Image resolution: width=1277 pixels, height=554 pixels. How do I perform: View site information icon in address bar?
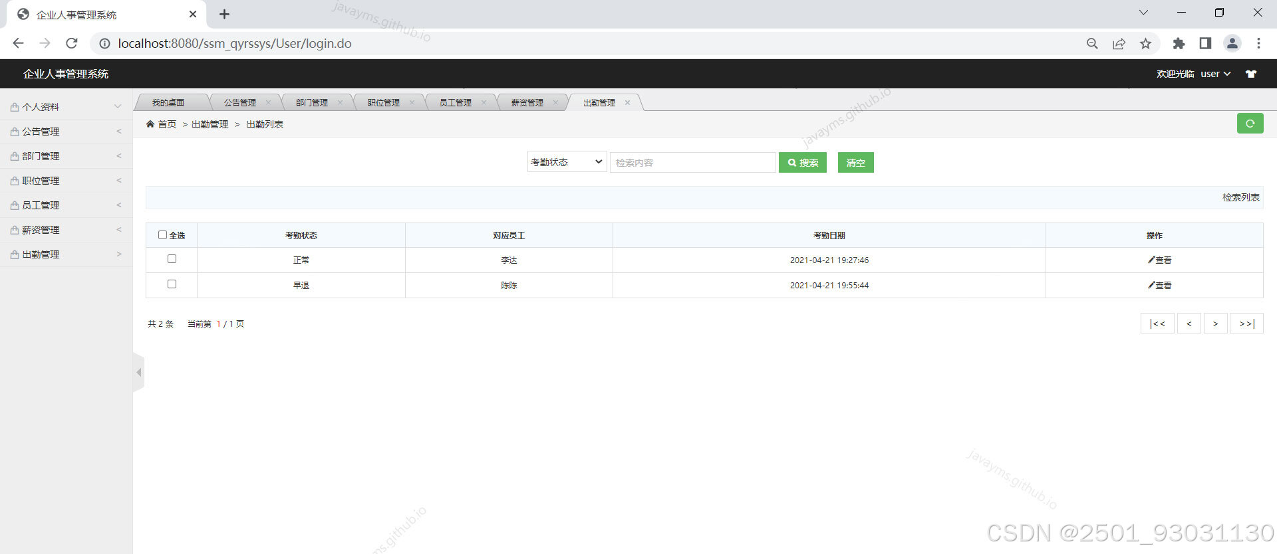pyautogui.click(x=104, y=43)
